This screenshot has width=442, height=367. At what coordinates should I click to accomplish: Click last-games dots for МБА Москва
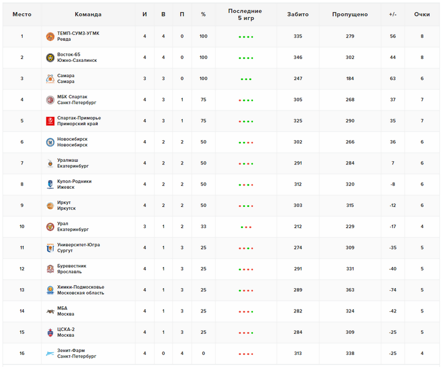[246, 312]
